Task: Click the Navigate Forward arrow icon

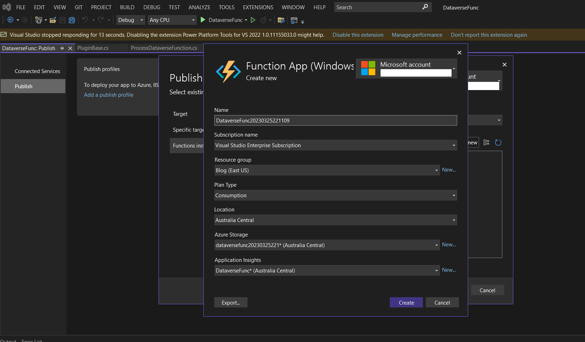Action: pyautogui.click(x=25, y=20)
